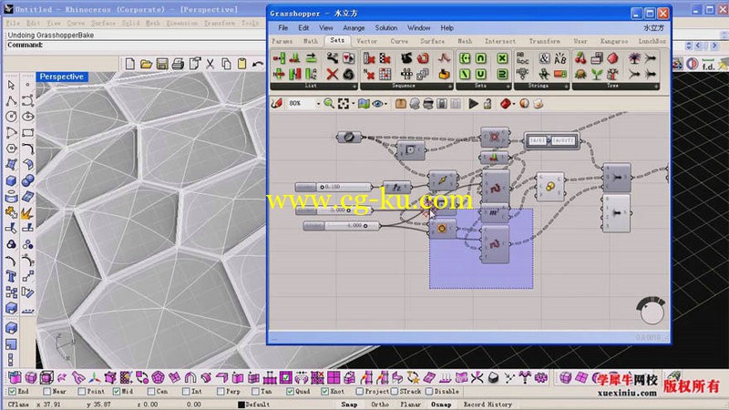The image size is (729, 410).
Task: Save the Rhino model with floppy icon
Action: pyautogui.click(x=162, y=64)
